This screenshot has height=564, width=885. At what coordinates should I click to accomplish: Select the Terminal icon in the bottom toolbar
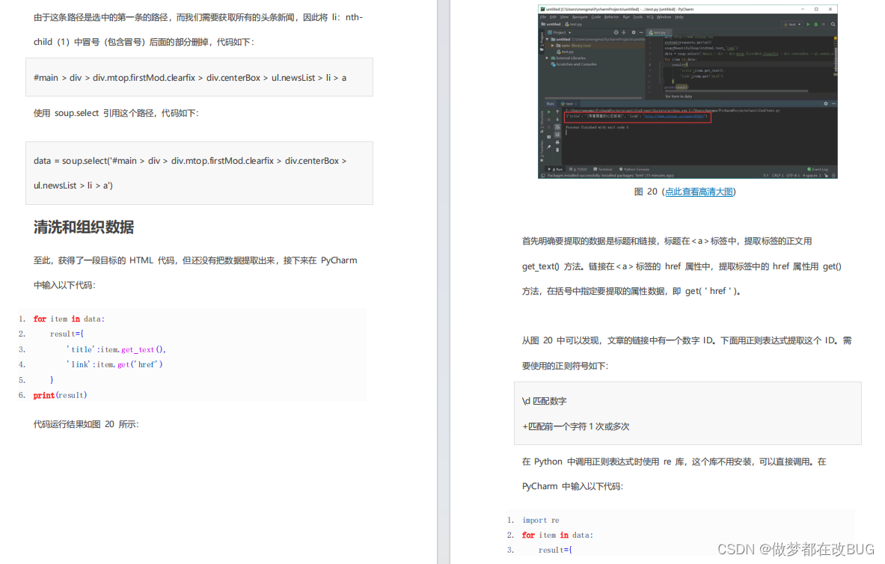[603, 168]
